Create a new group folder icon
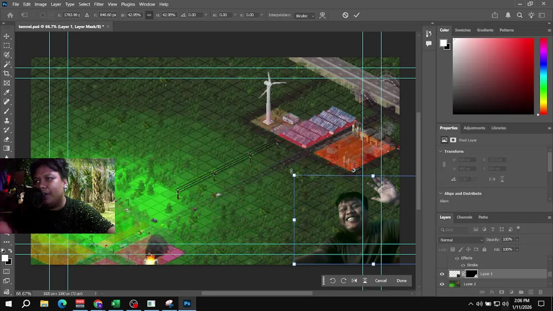This screenshot has width=553, height=311. click(x=521, y=292)
